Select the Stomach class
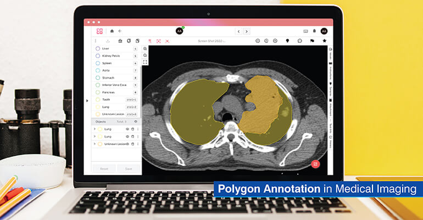 tap(116, 78)
